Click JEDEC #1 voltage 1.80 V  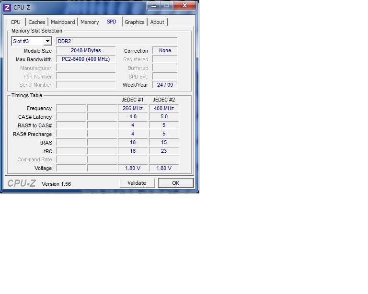tap(133, 168)
